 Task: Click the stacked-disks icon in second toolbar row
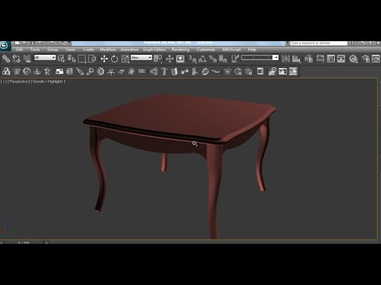coord(70,71)
